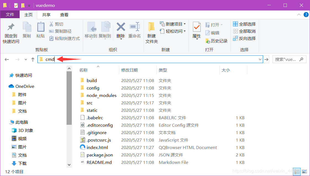
Task: Open the Open (打开) dropdown in ribbon
Action: [214, 25]
